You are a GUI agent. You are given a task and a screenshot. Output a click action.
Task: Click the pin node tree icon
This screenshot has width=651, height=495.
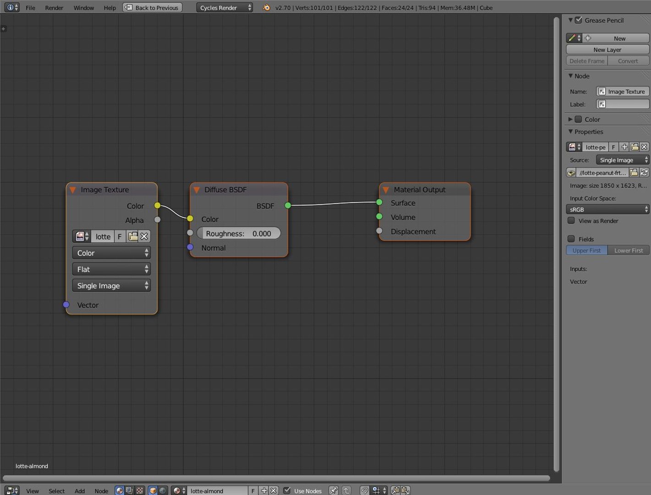(334, 490)
